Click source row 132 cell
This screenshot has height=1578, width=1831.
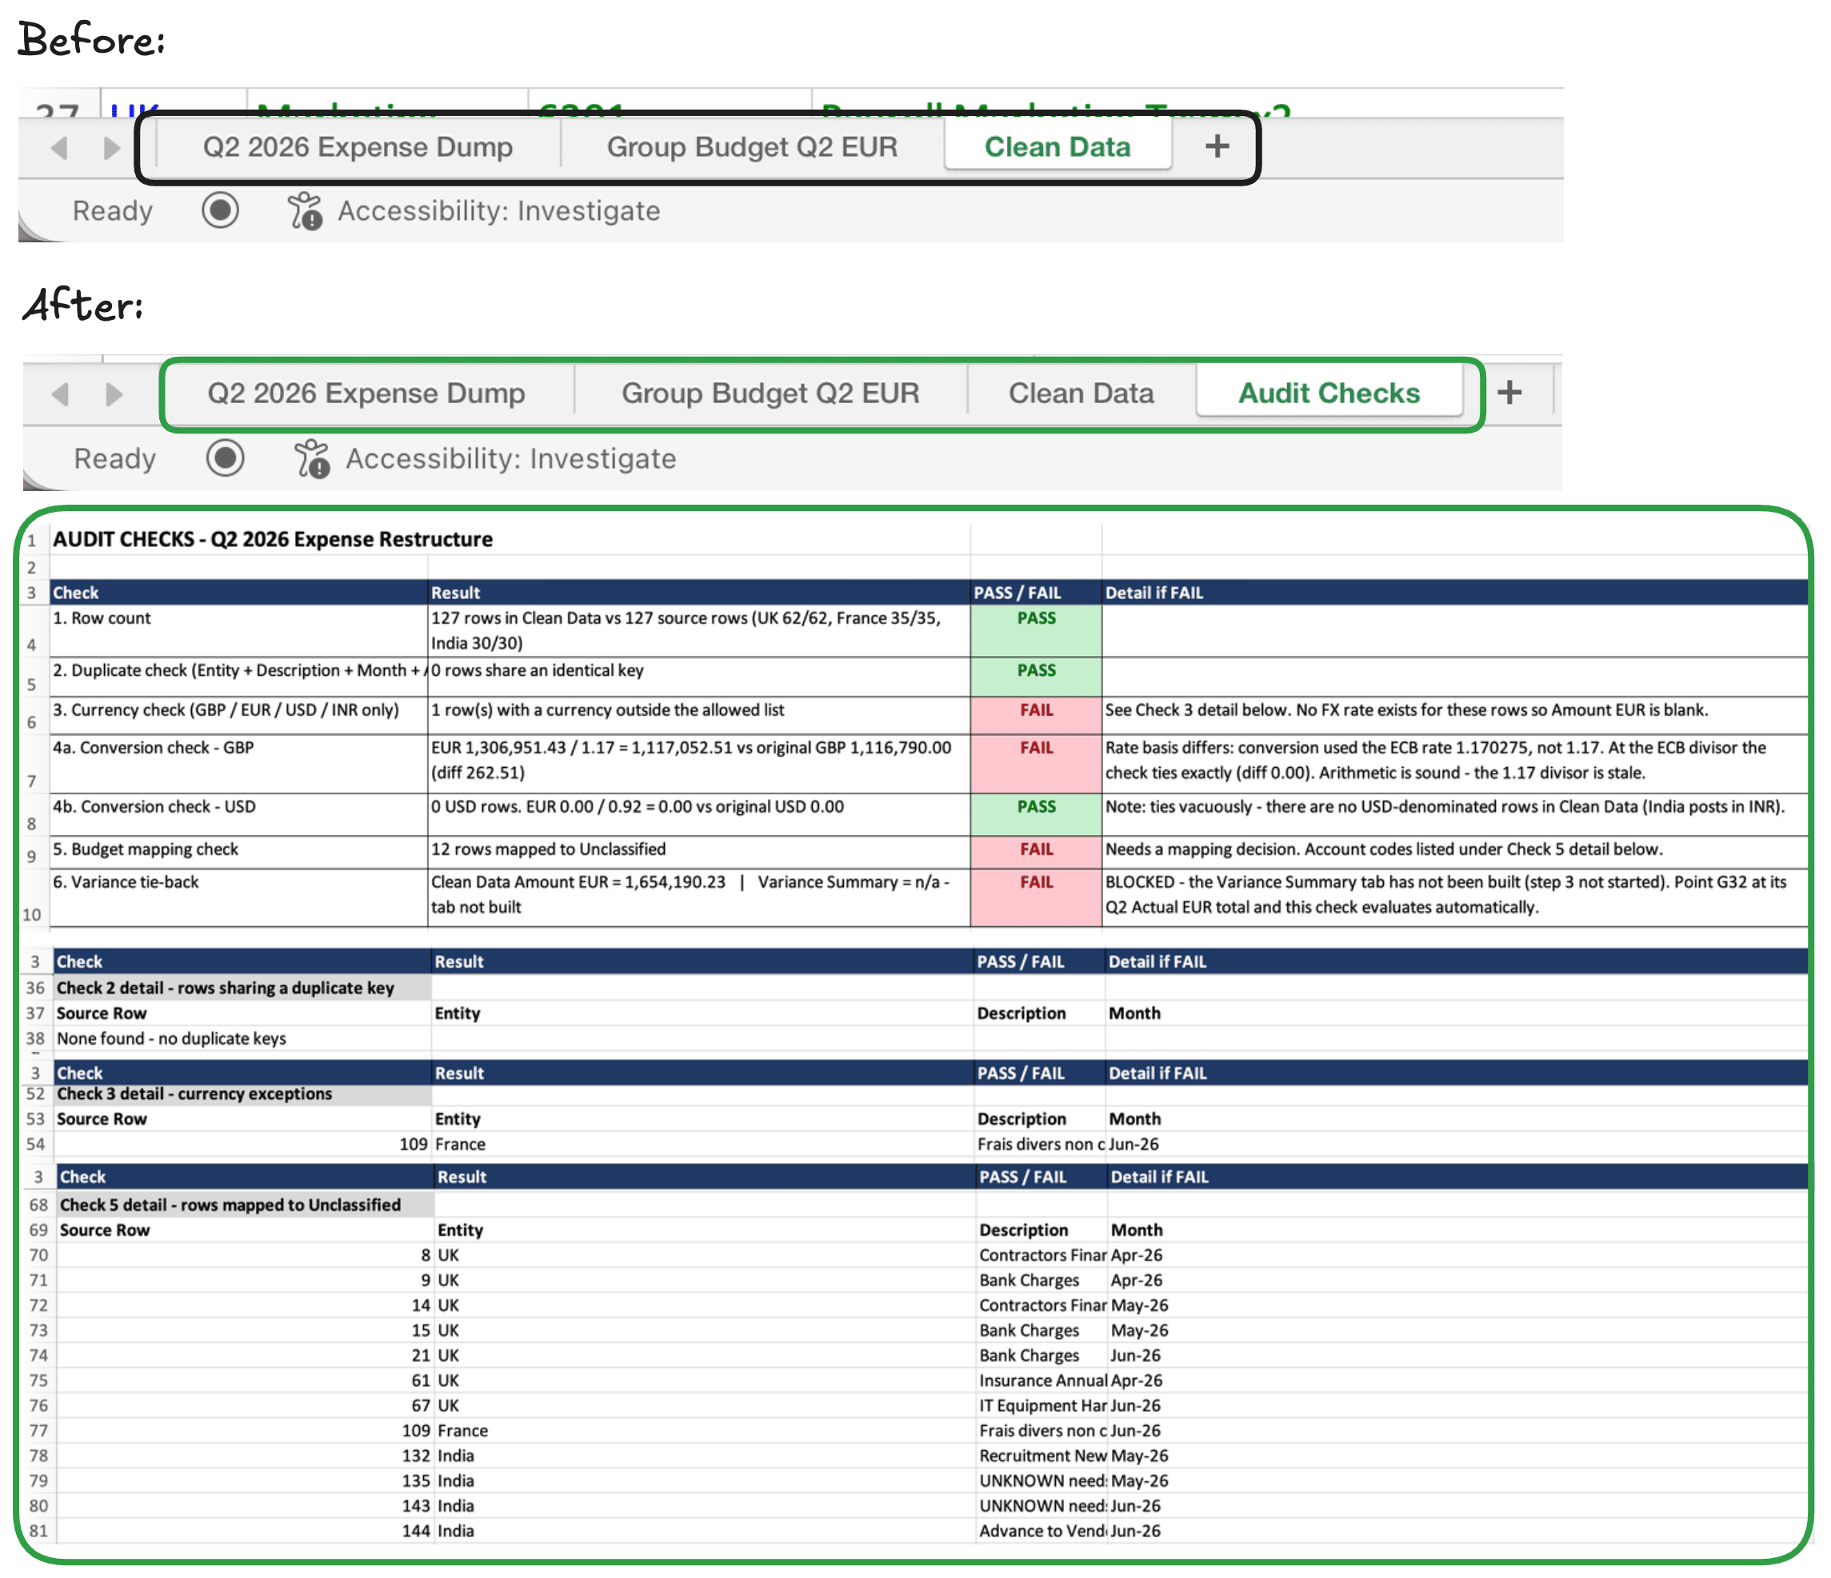click(245, 1455)
